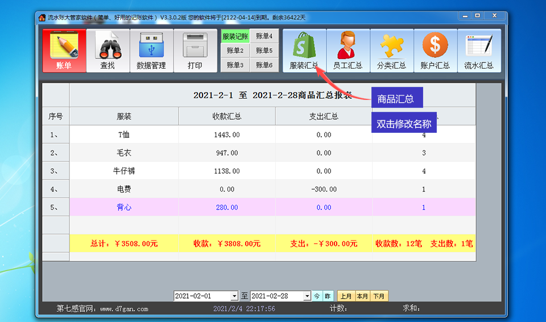Expand the start date 2021-02-01 dropdown arrow
Viewport: 546px width, 322px height.
tap(234, 296)
